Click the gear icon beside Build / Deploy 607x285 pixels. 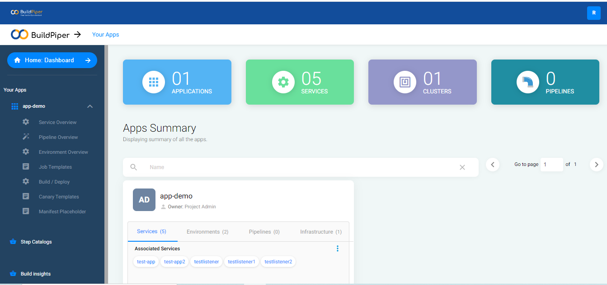click(26, 181)
